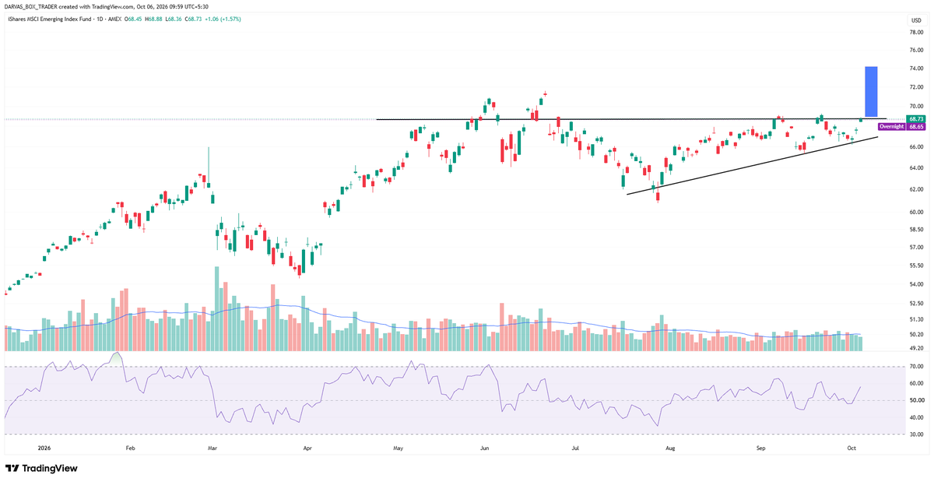Viewport: 934px width, 482px height.
Task: Click the 66.00 price scale label
Action: click(x=916, y=146)
